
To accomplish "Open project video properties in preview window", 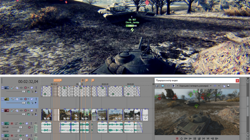I will [x=157, y=86].
